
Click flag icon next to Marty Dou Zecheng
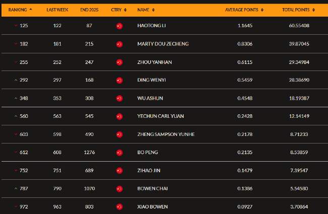click(120, 44)
